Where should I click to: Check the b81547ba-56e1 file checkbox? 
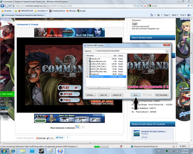[87, 72]
